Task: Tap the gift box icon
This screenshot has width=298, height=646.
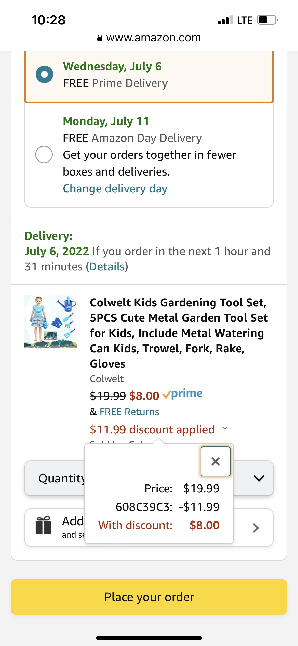Action: (x=43, y=525)
